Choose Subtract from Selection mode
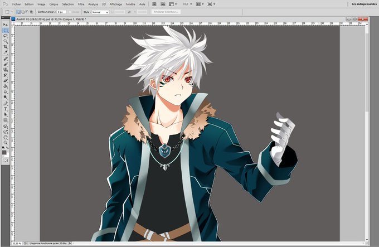 (x=27, y=12)
